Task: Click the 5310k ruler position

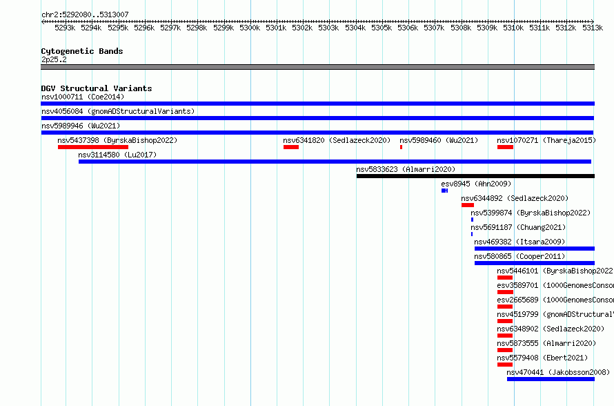Action: tap(513, 28)
